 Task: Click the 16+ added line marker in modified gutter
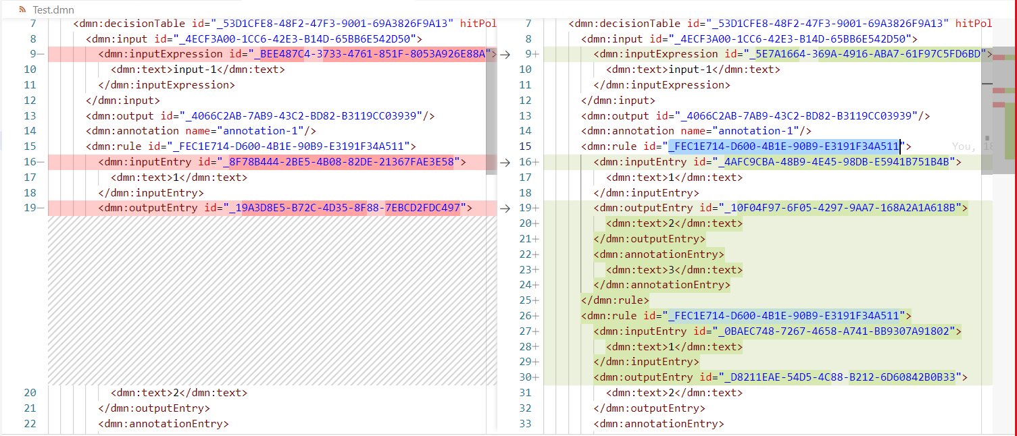(530, 162)
